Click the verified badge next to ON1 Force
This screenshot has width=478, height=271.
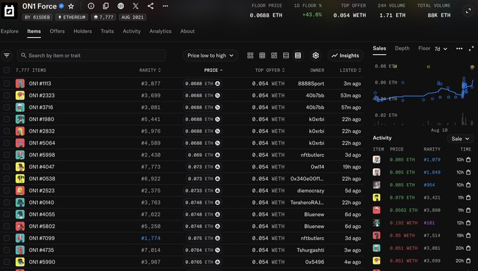pos(61,6)
